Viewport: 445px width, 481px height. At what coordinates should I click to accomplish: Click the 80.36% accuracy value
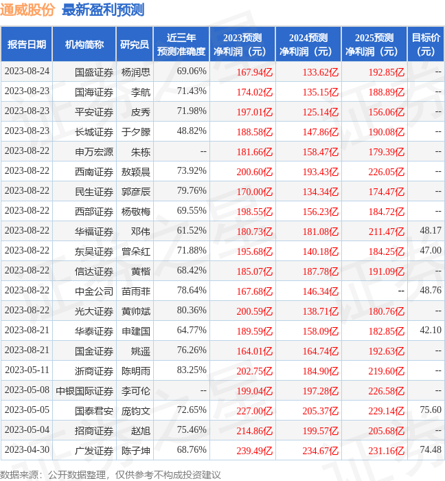click(x=192, y=310)
